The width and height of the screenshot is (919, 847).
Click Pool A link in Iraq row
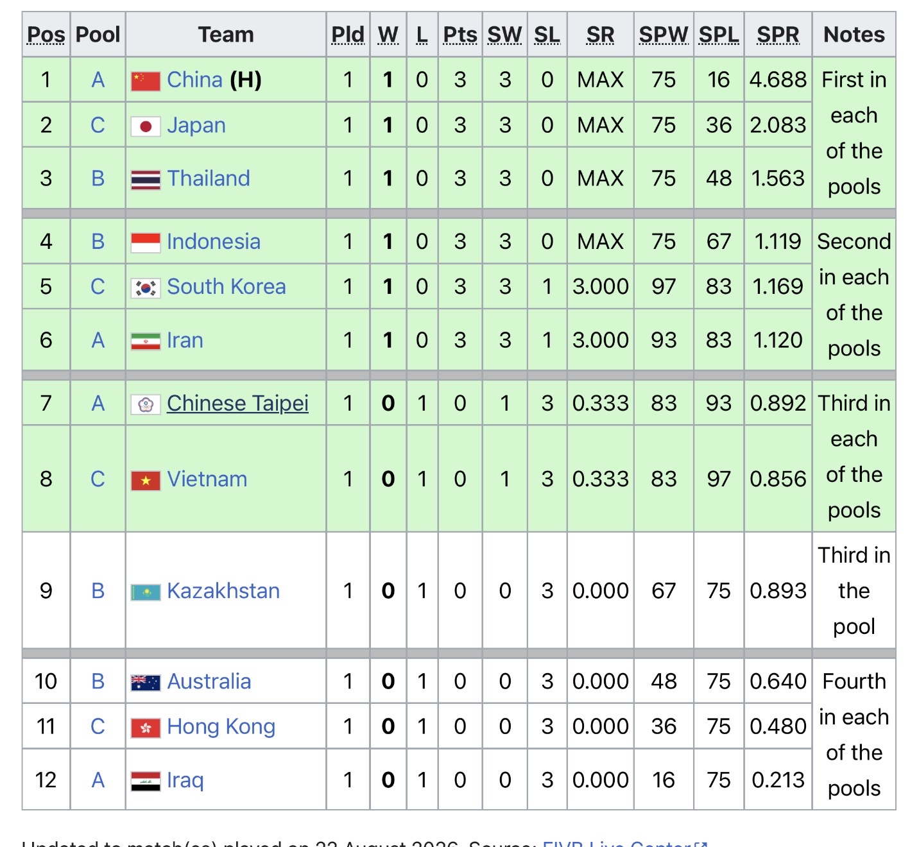point(98,780)
